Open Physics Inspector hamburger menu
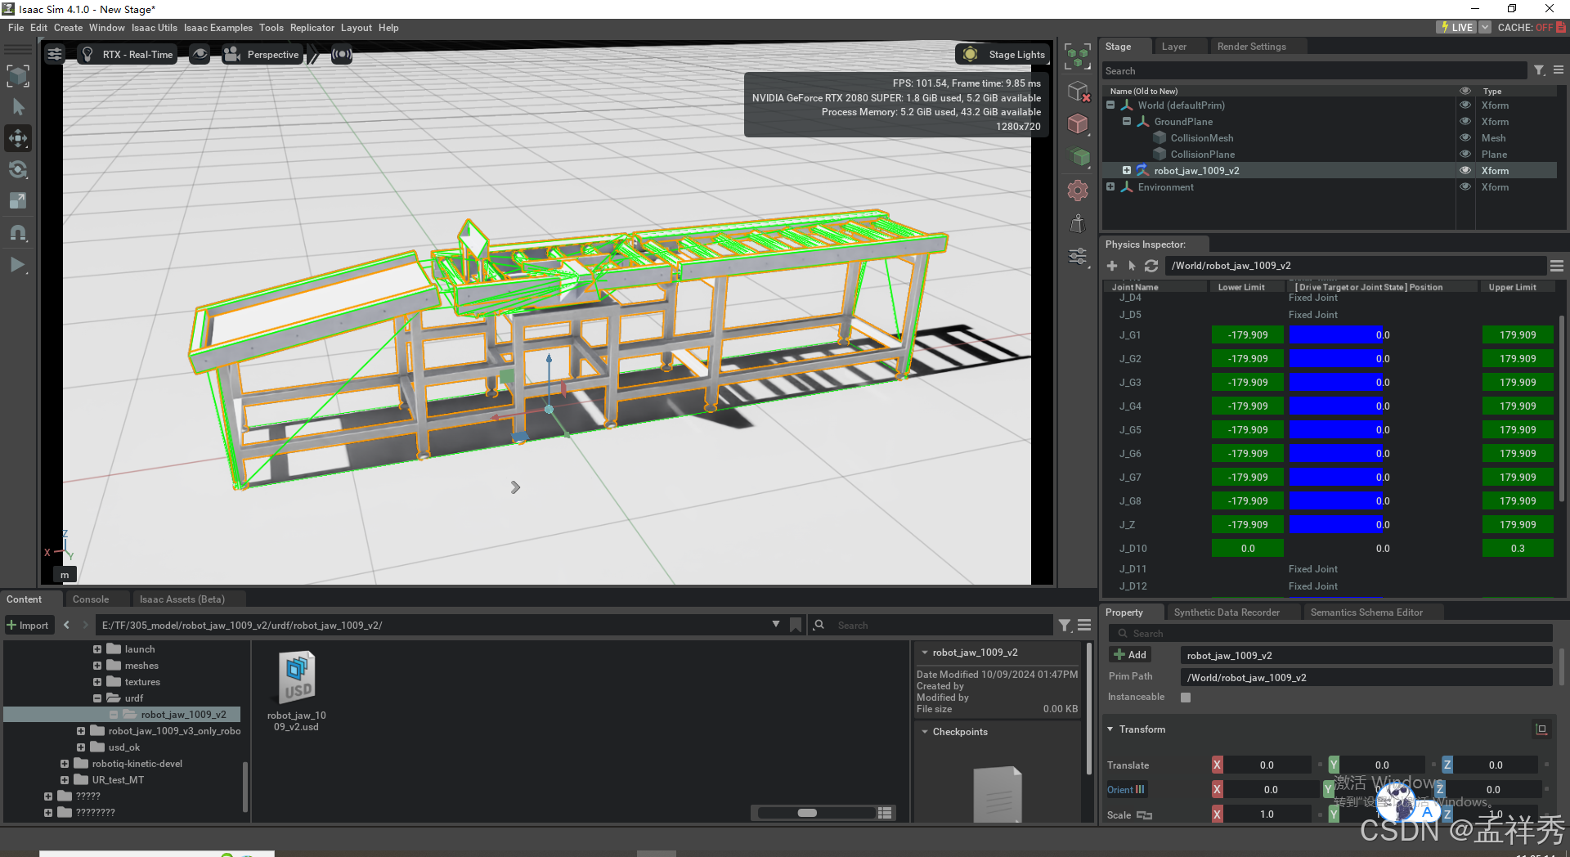1570x857 pixels. (1557, 266)
